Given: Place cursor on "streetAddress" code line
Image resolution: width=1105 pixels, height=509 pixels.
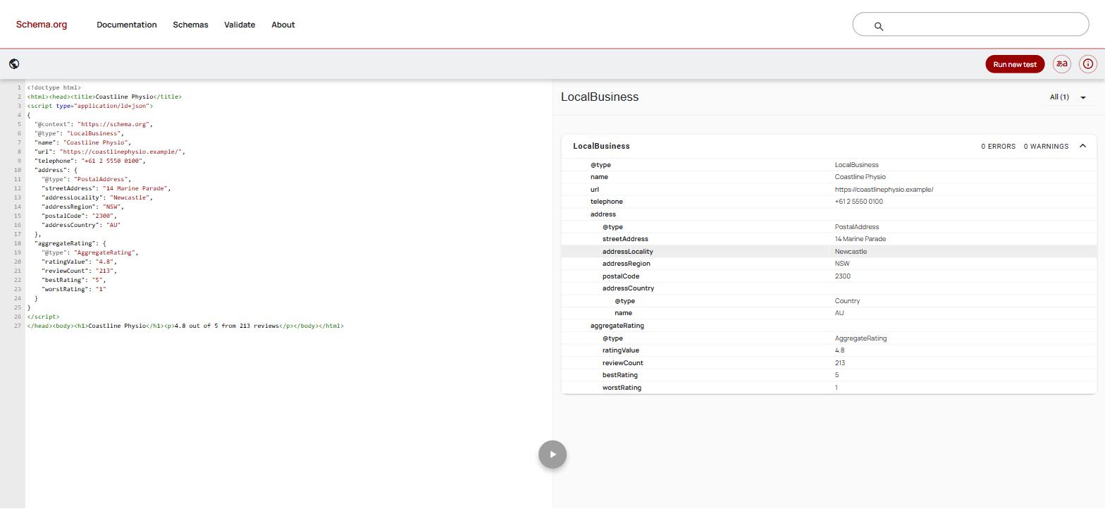Looking at the screenshot, I should pos(106,188).
